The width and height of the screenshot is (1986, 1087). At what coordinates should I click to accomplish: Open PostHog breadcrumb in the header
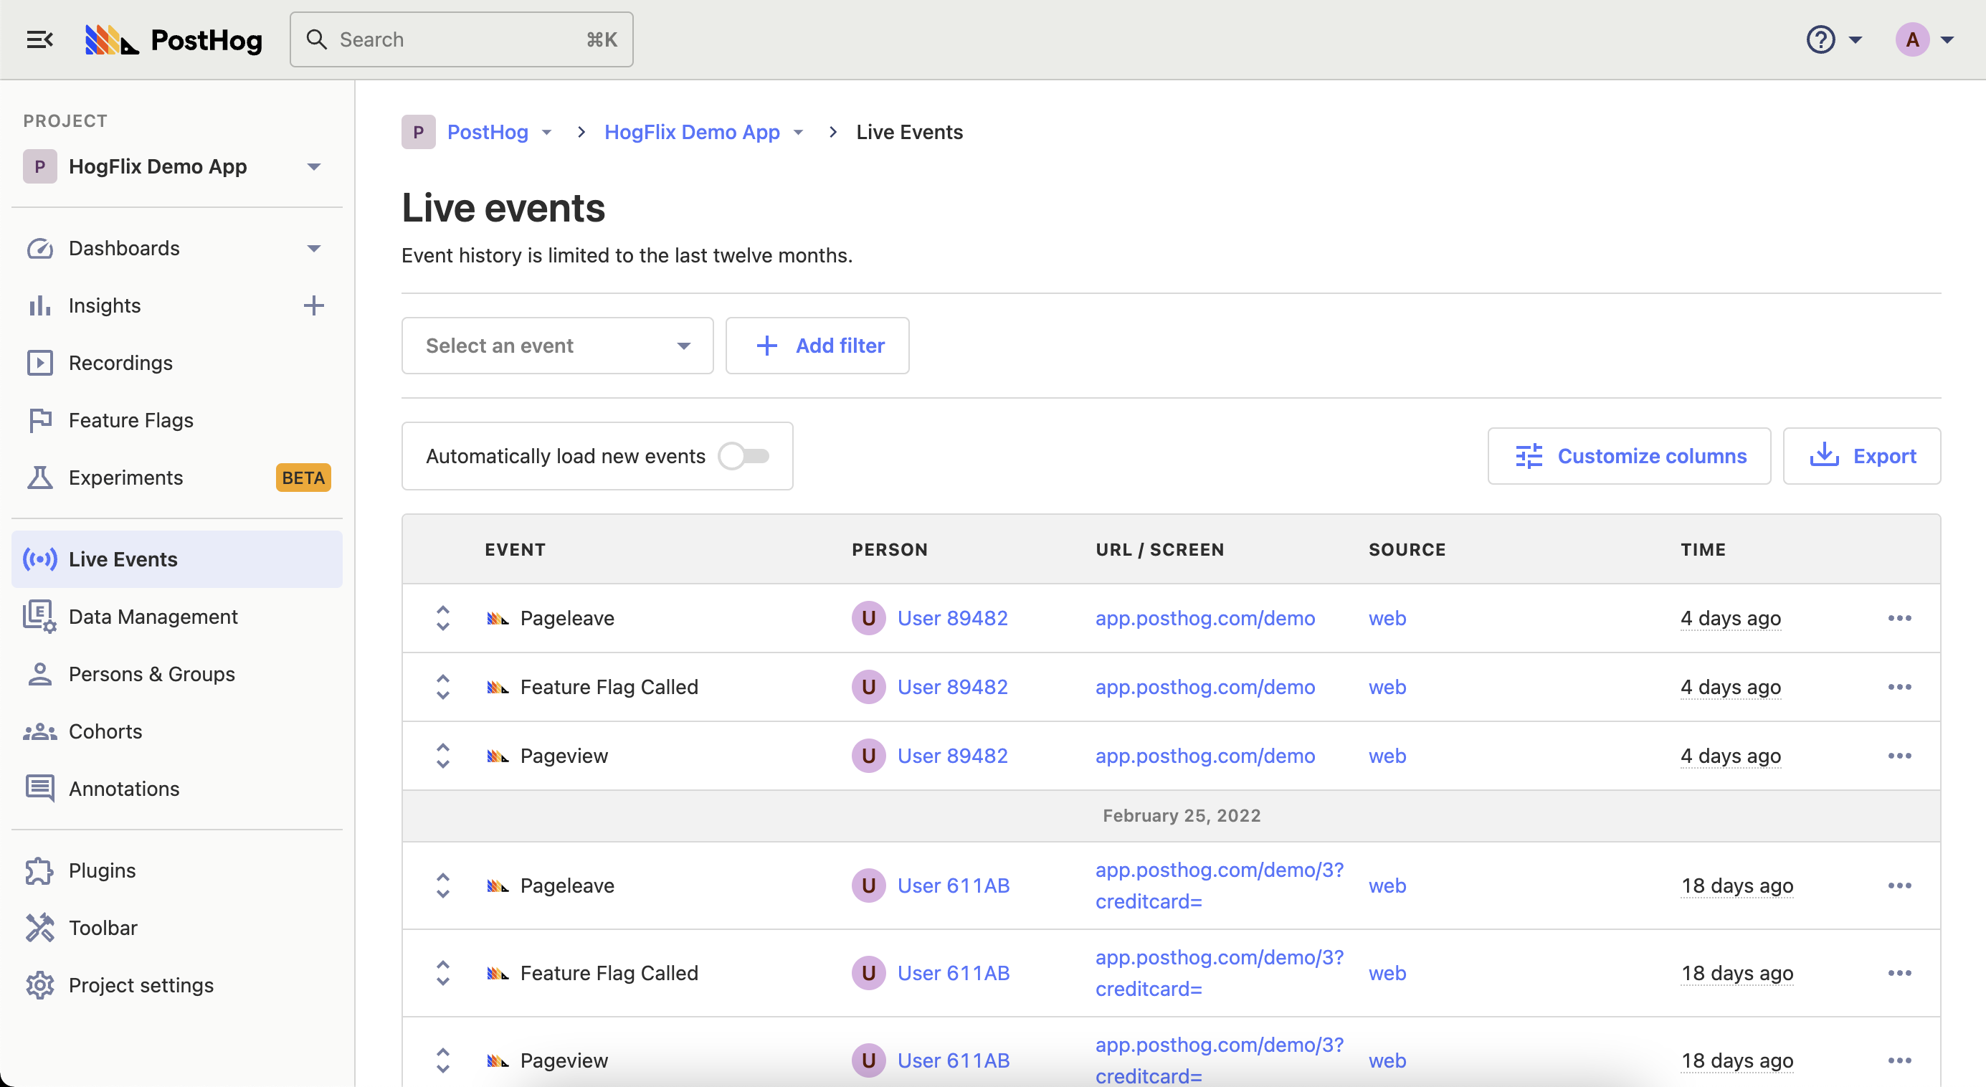point(489,132)
